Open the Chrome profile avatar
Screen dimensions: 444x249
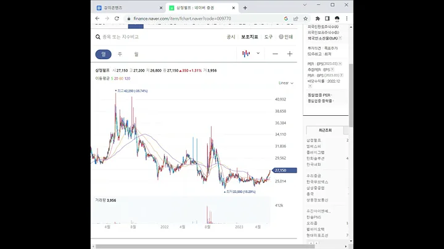(x=337, y=18)
